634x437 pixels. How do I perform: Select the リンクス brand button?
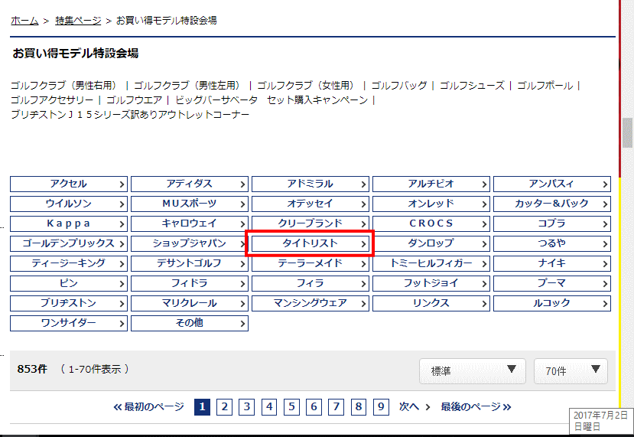tap(431, 303)
